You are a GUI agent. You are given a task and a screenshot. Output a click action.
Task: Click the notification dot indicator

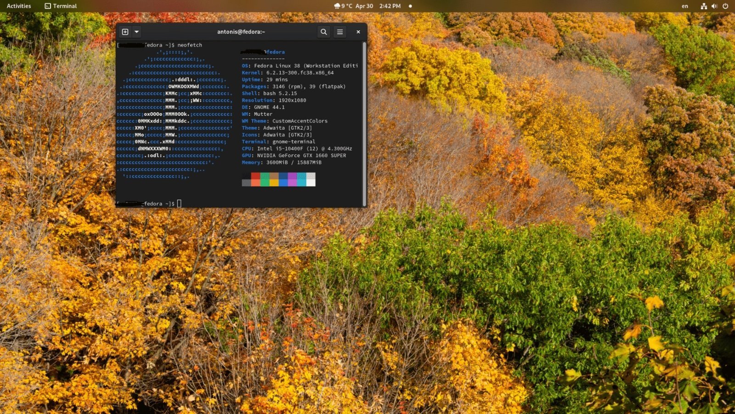410,6
